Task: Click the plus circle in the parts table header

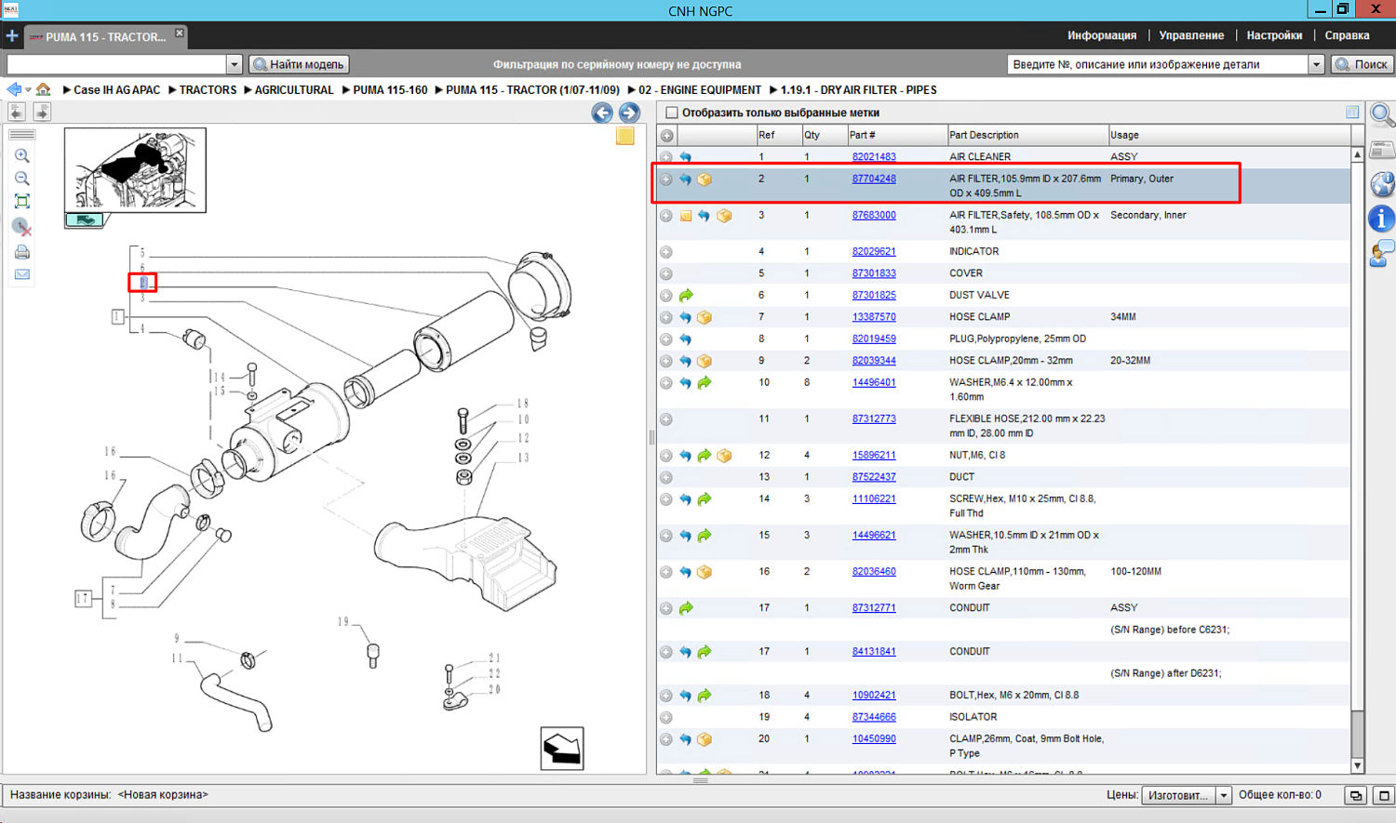Action: (667, 136)
